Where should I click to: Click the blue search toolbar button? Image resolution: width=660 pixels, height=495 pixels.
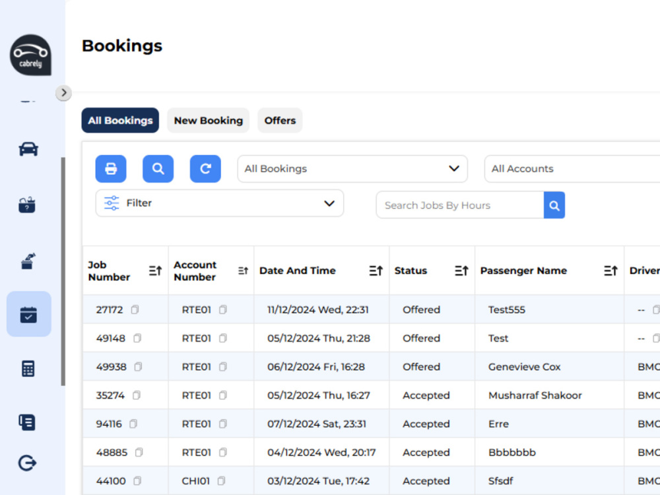tap(158, 169)
